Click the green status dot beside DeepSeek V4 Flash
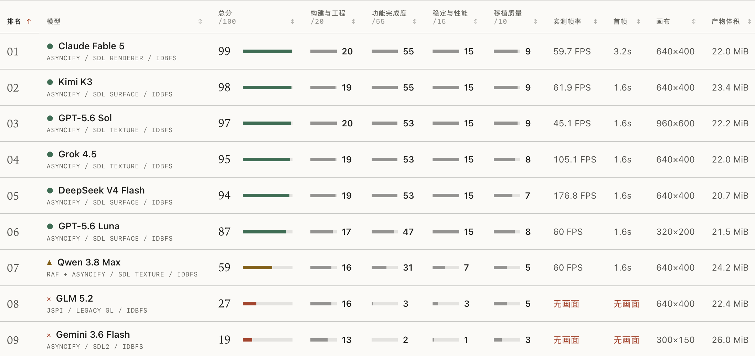 pyautogui.click(x=50, y=190)
